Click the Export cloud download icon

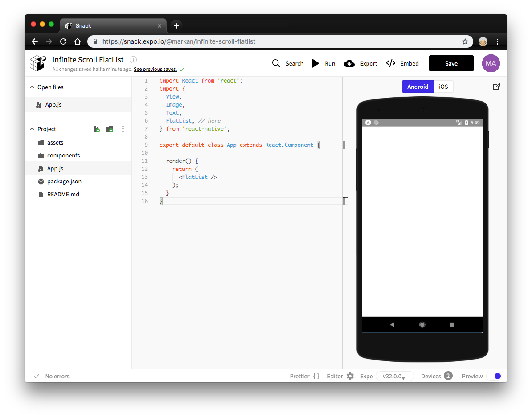point(349,63)
